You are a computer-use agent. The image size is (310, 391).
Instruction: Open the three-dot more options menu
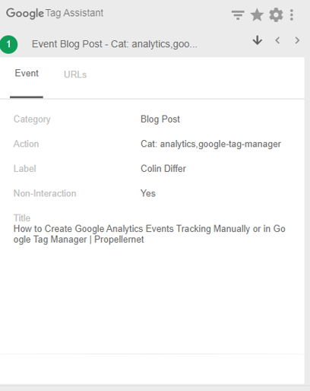tap(292, 15)
